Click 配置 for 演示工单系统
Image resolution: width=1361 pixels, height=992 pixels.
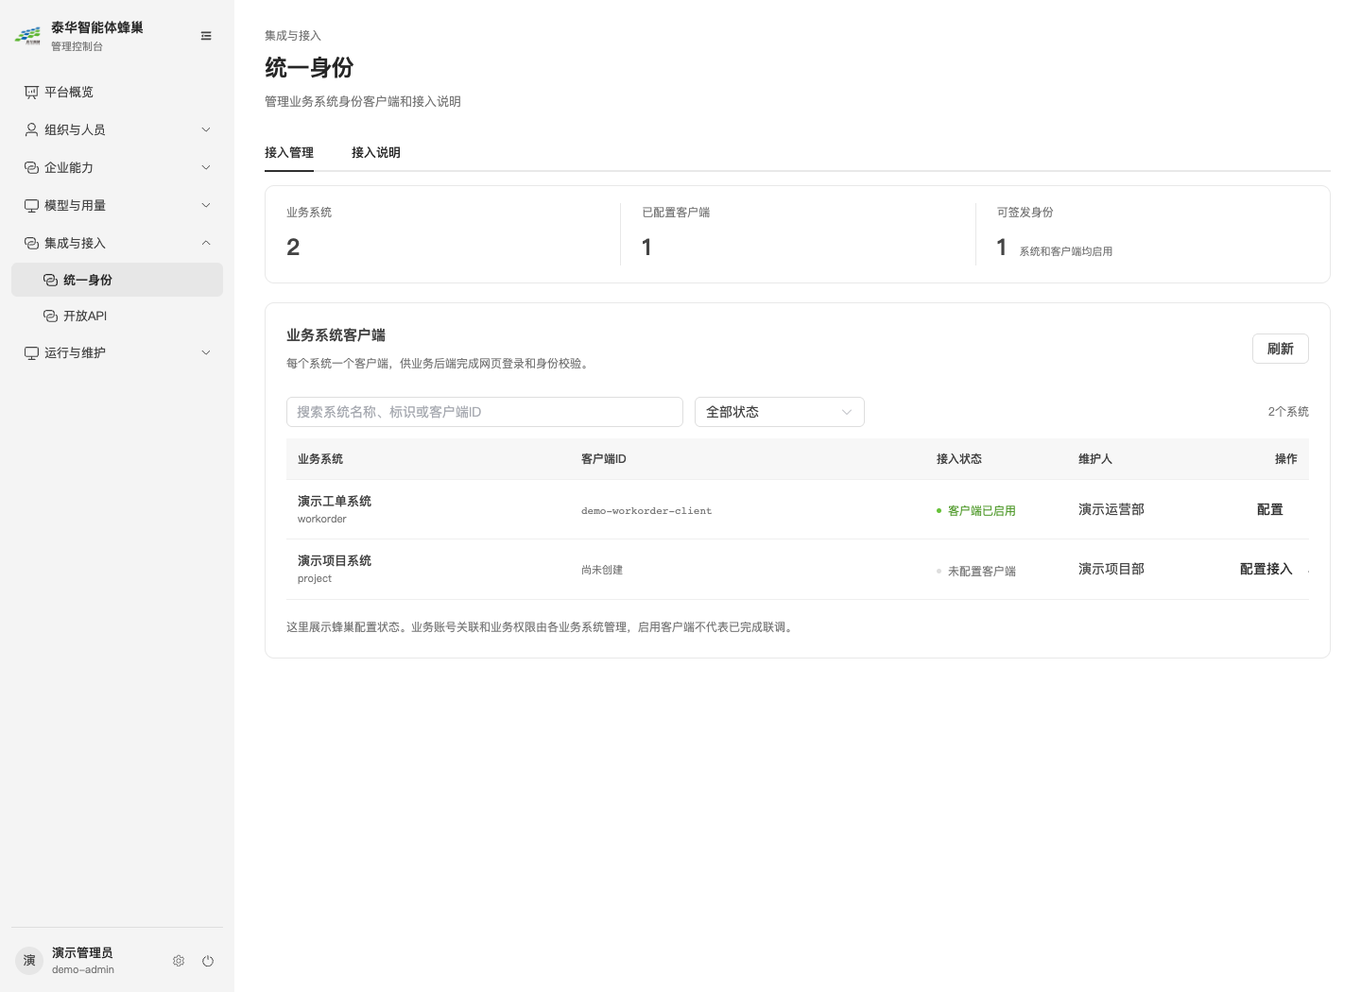point(1270,509)
